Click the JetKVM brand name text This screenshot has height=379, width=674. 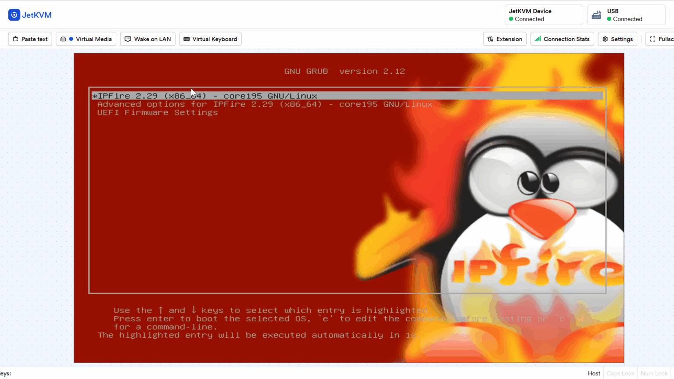pyautogui.click(x=37, y=15)
